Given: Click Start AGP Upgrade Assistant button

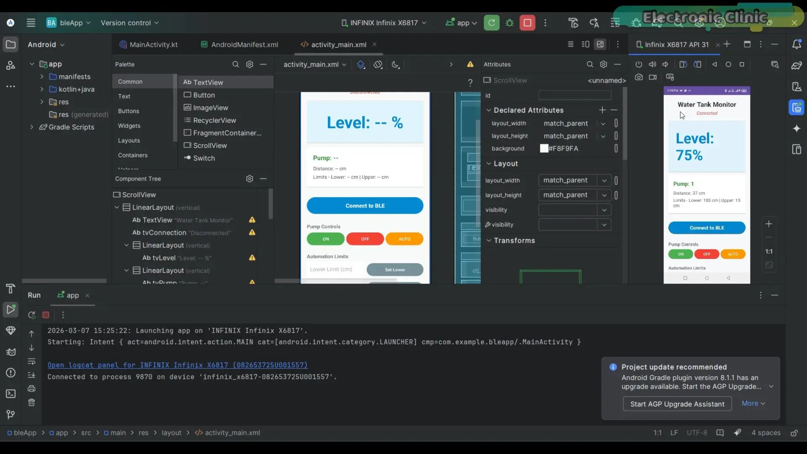Looking at the screenshot, I should tap(677, 404).
